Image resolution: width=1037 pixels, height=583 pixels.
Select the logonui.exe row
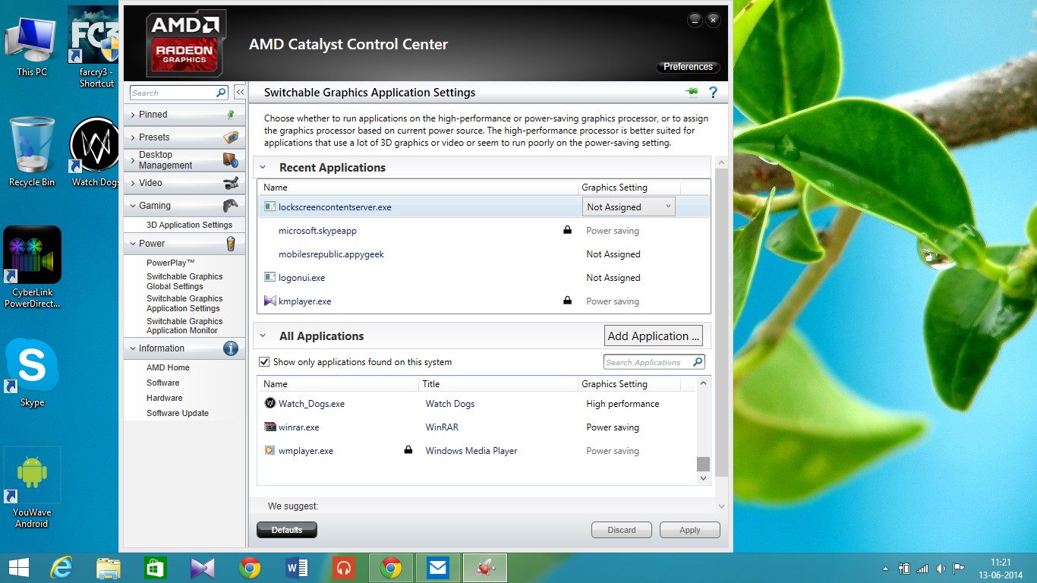[484, 278]
